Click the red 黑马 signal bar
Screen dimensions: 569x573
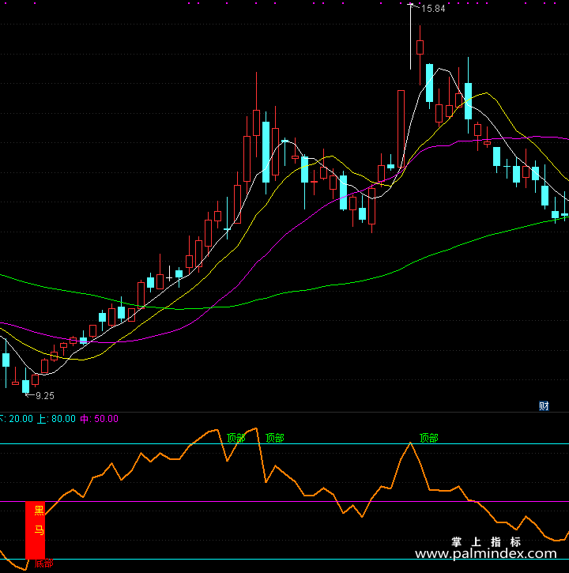[35, 530]
